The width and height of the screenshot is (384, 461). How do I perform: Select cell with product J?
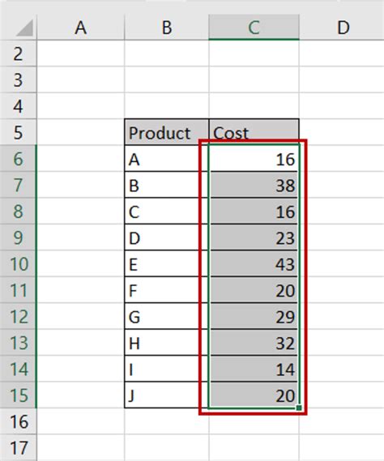pos(167,395)
